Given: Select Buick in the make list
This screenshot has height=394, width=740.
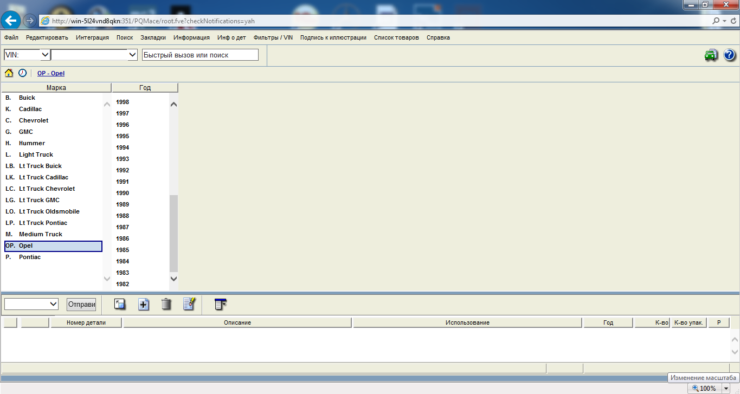Looking at the screenshot, I should 53,98.
